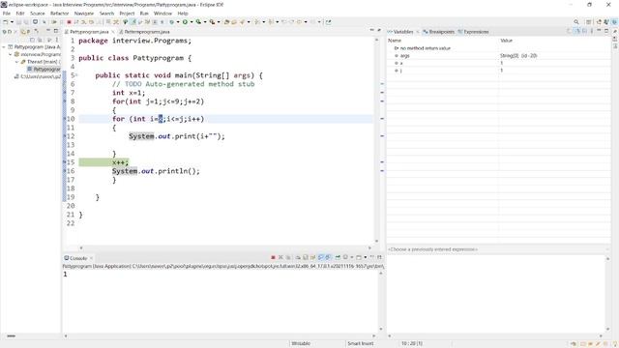
Task: Click the Smart Insert status bar entry
Action: [x=361, y=344]
